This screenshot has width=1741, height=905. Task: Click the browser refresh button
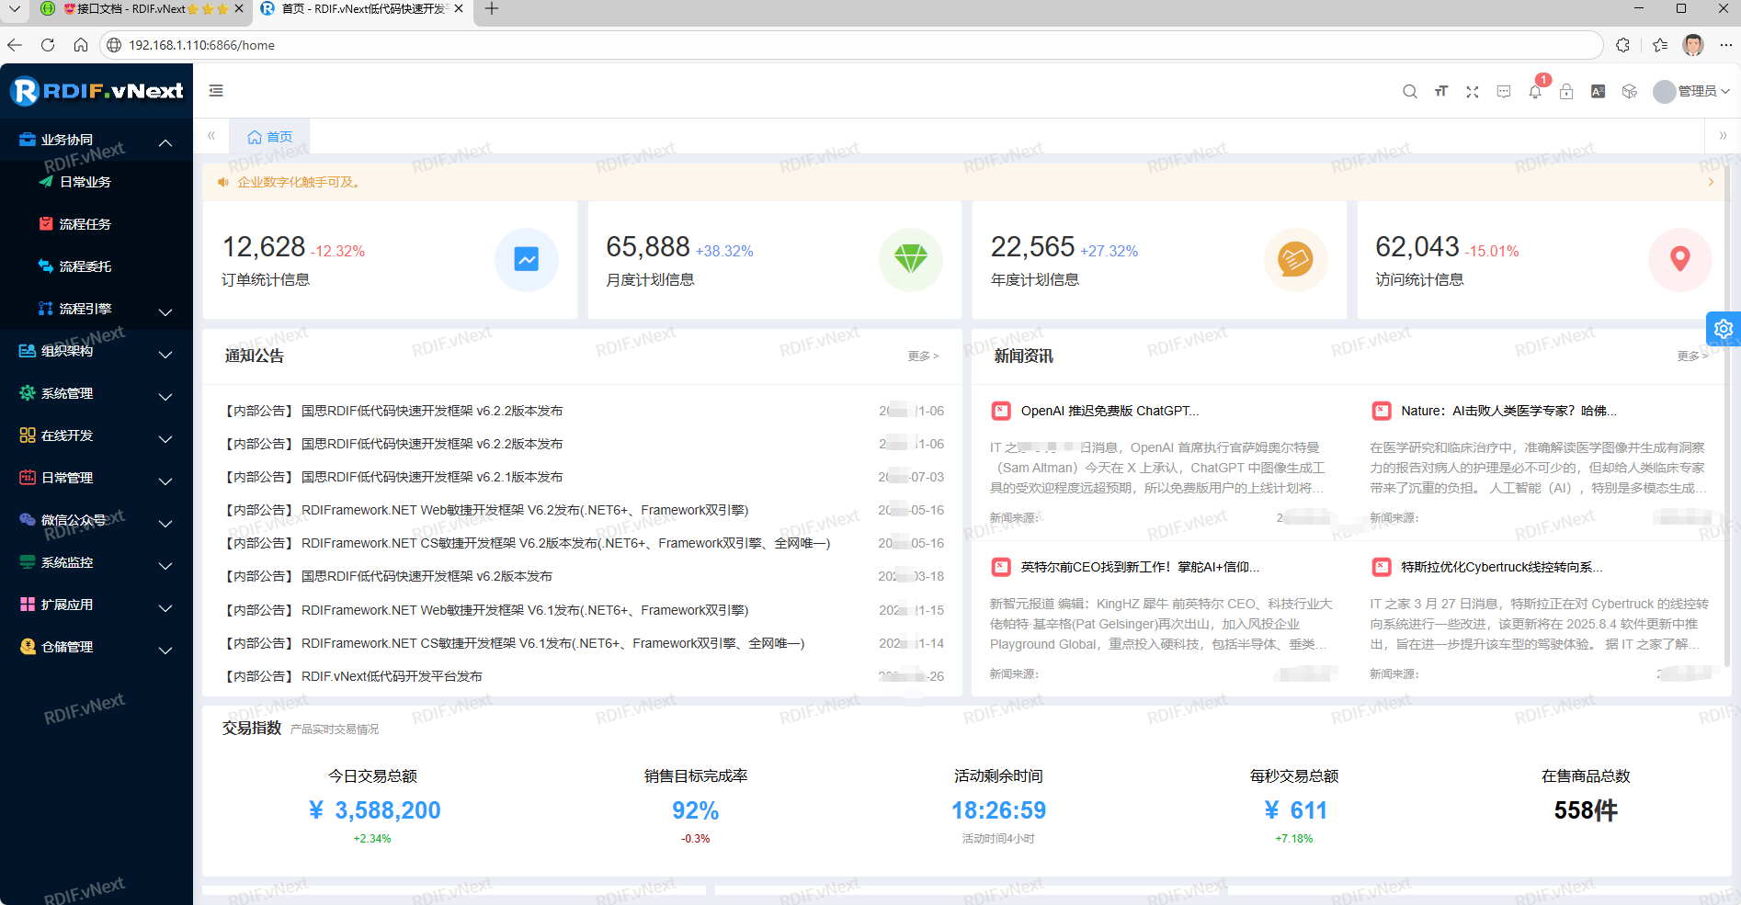pos(48,45)
